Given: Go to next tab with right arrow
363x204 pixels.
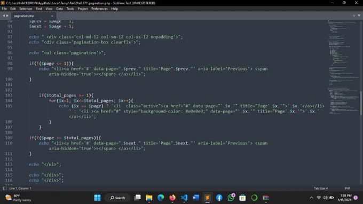Looking at the screenshot, I should click(x=7, y=15).
